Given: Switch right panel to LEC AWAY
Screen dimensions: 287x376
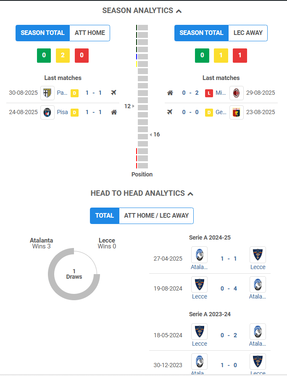Looking at the screenshot, I should [x=248, y=33].
